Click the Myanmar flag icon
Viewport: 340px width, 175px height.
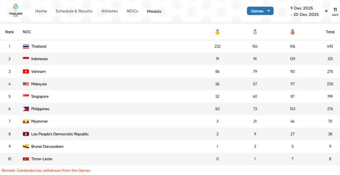pyautogui.click(x=26, y=121)
